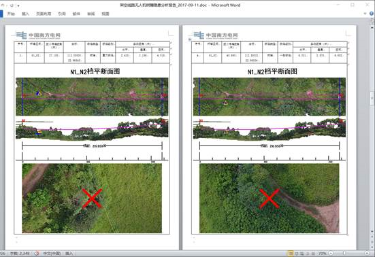Switch to Web Layout view
375x257 pixels.
click(x=302, y=253)
